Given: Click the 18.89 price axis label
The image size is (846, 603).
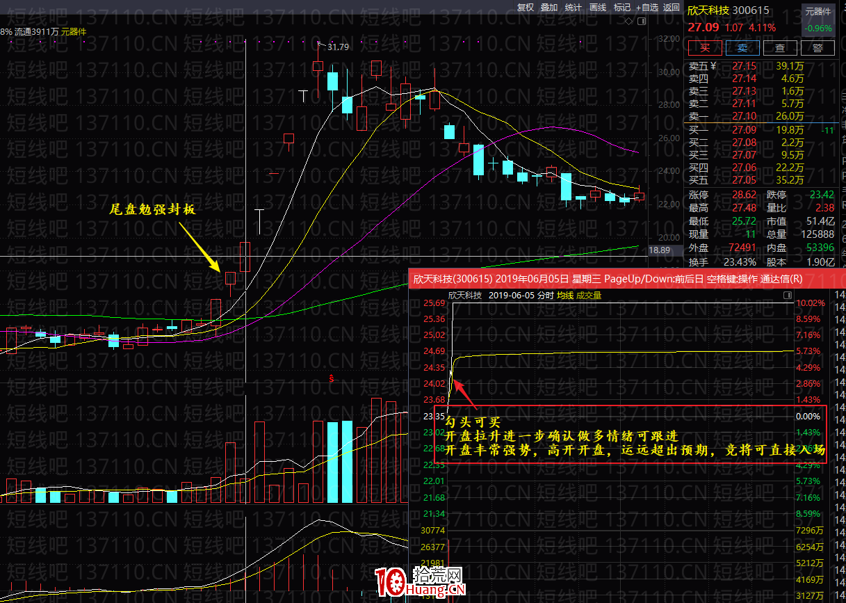Looking at the screenshot, I should pyautogui.click(x=660, y=250).
